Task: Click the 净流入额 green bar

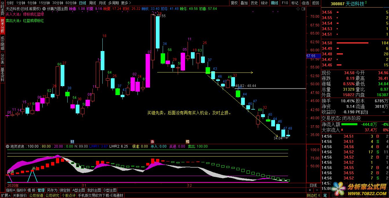Action: [349, 124]
